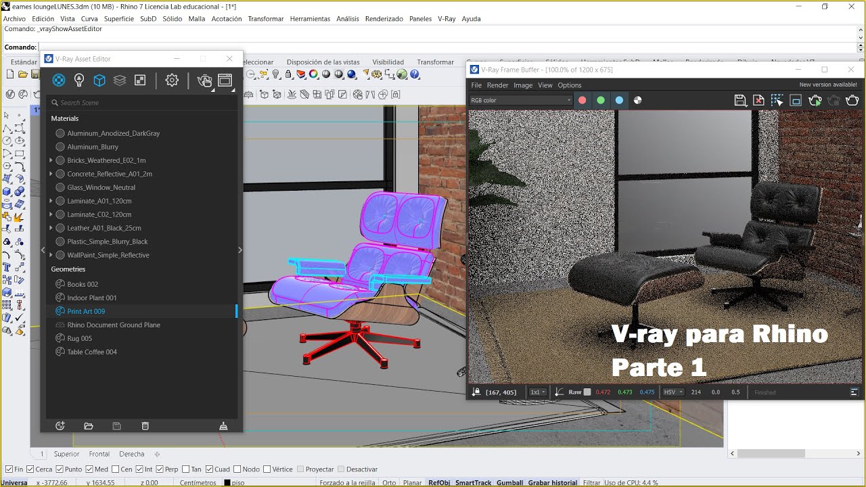Toggle Grabar historial in status bar
866x487 pixels.
(x=553, y=483)
